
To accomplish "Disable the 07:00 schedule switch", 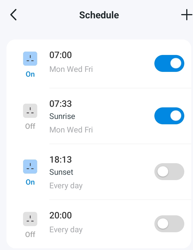I will [x=169, y=63].
